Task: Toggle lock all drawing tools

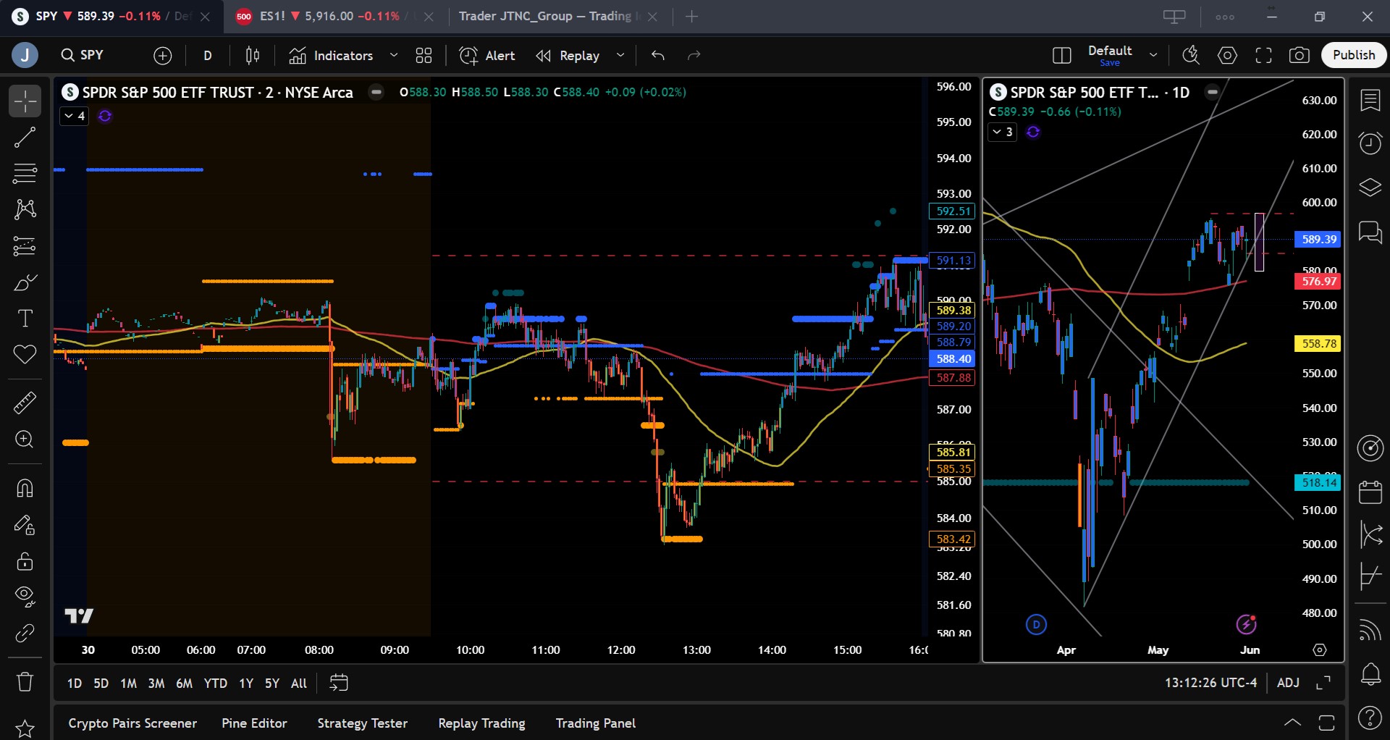Action: coord(25,561)
